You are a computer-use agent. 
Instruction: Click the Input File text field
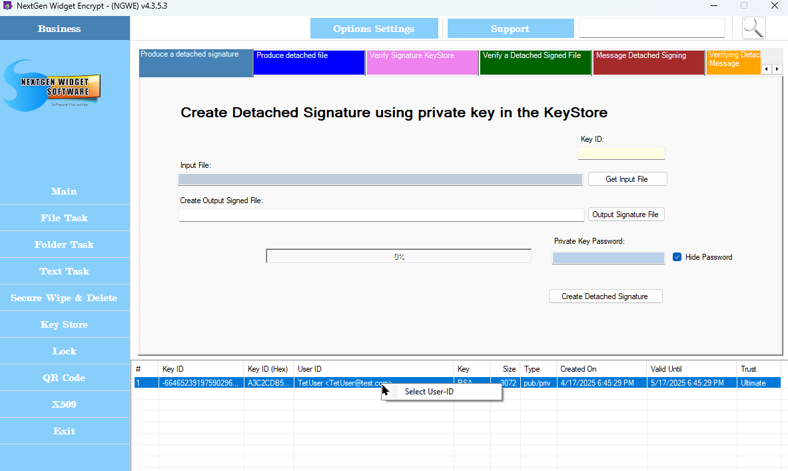pos(380,179)
